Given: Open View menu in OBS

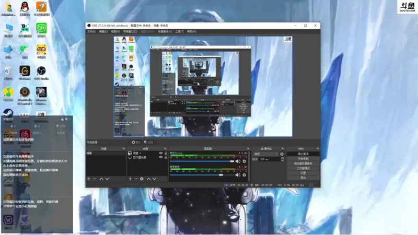Looking at the screenshot, I should 115,31.
